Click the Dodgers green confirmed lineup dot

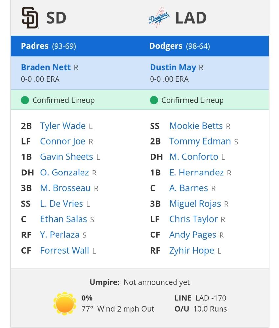click(x=154, y=100)
